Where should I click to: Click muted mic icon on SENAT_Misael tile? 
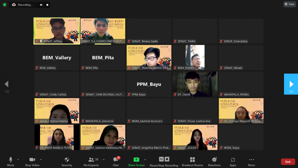coord(221,68)
